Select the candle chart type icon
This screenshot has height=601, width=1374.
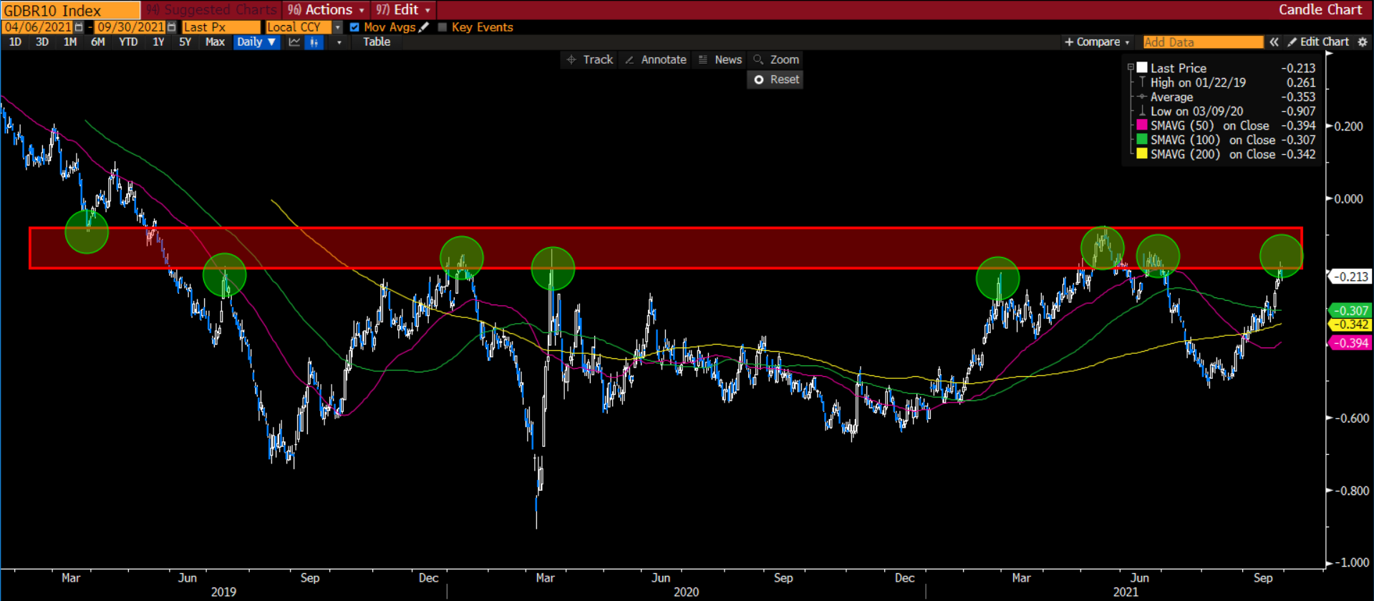point(314,42)
